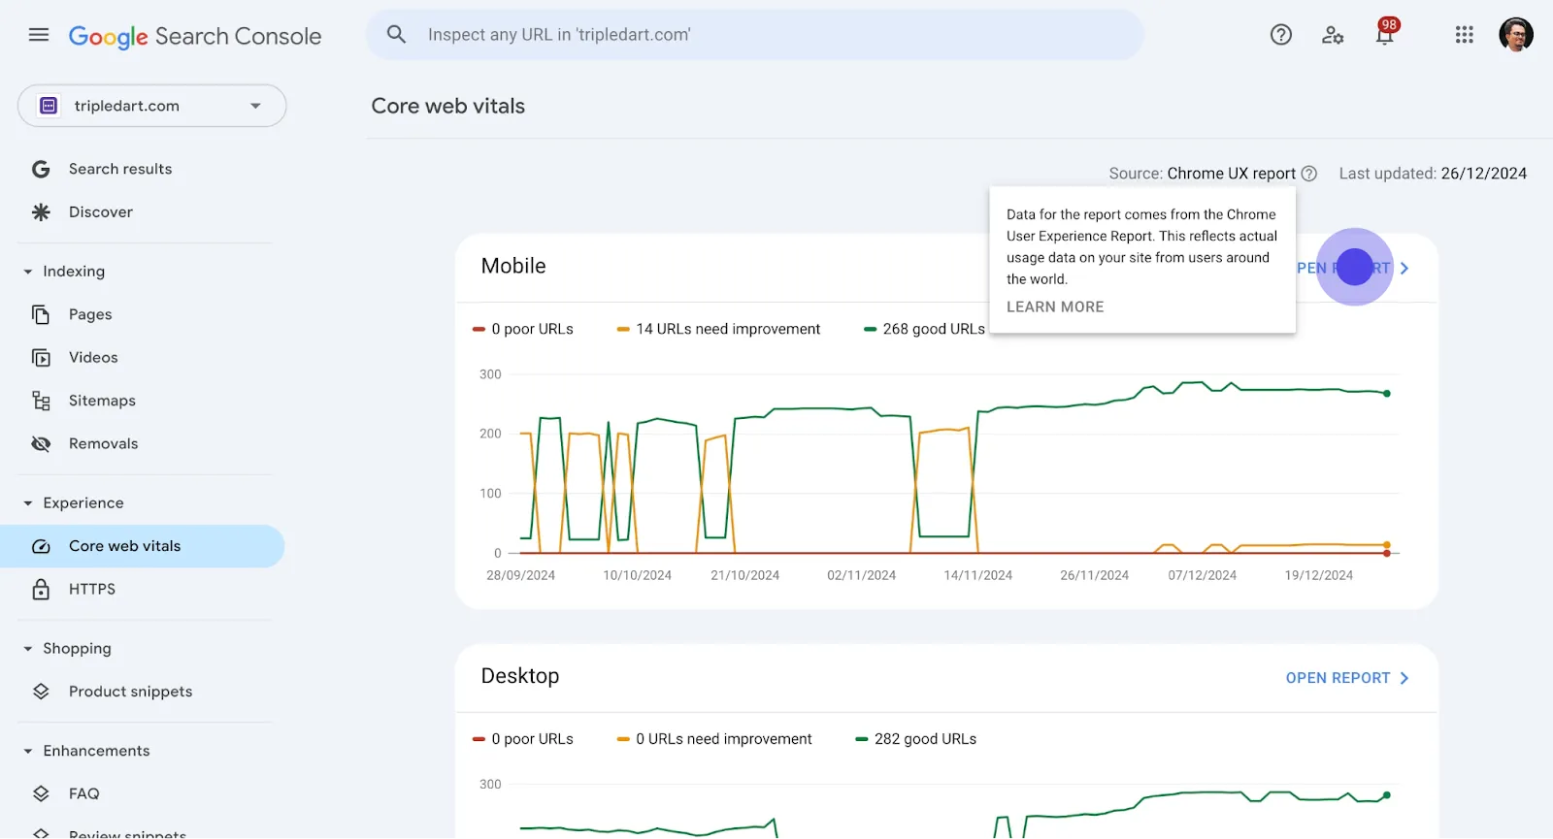Click the Review snippets layers icon
Screen dimensions: 1553x839
(41, 833)
